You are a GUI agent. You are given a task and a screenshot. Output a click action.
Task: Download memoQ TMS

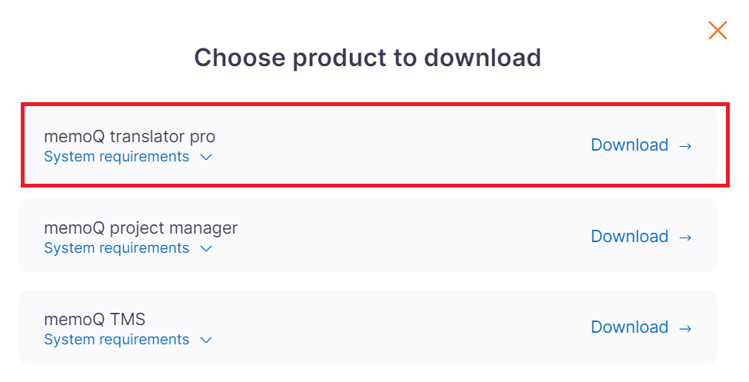point(629,327)
